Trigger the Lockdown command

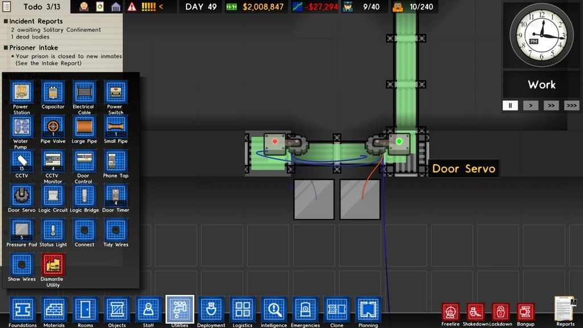500,312
